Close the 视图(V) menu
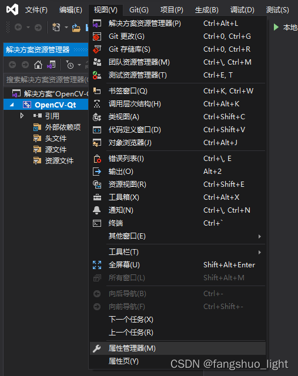The image size is (298, 376). click(106, 10)
